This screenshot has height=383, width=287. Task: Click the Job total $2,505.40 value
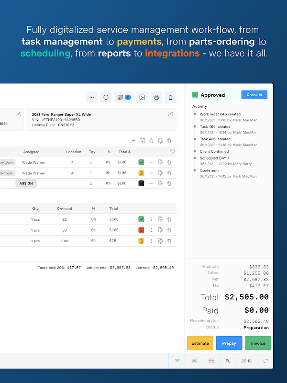click(163, 268)
